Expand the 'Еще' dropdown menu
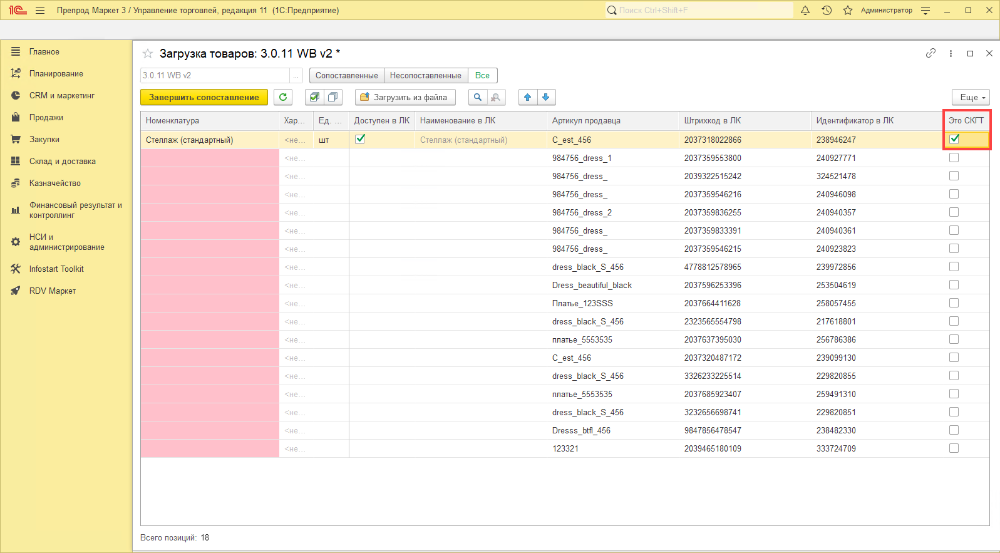 (971, 97)
